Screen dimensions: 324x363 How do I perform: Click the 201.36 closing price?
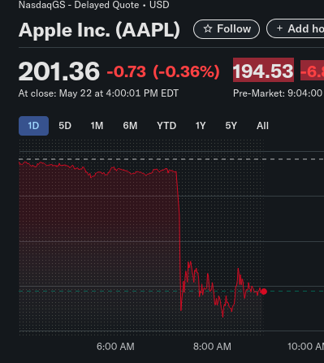click(x=59, y=71)
